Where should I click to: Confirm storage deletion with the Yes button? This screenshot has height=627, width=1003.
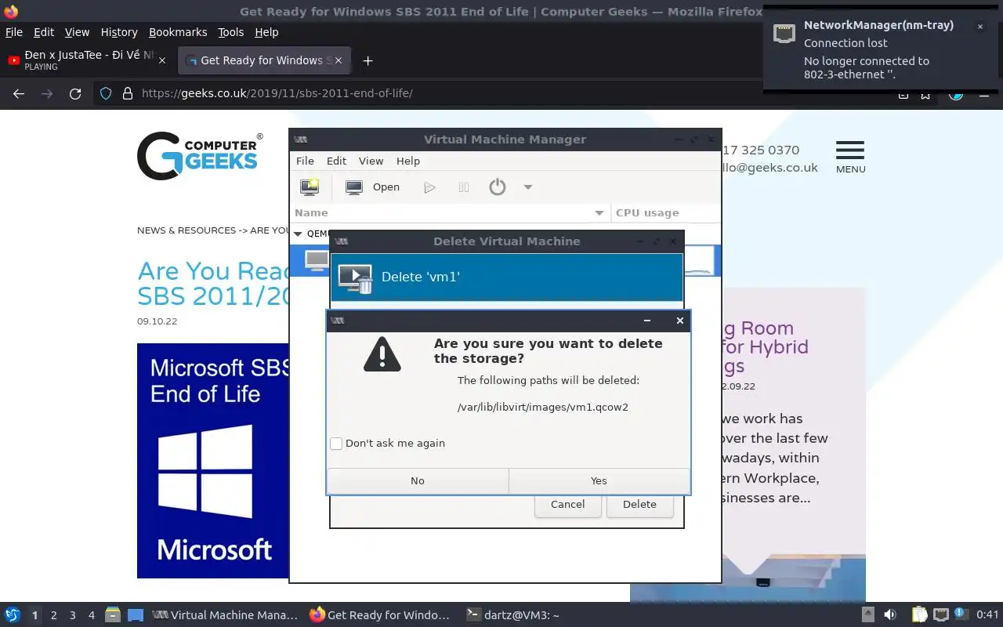pyautogui.click(x=599, y=480)
